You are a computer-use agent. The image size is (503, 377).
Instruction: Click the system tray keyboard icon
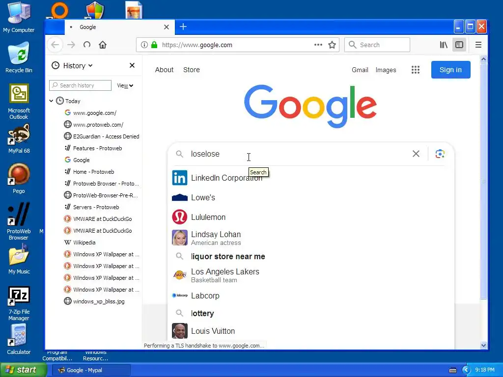(453, 370)
